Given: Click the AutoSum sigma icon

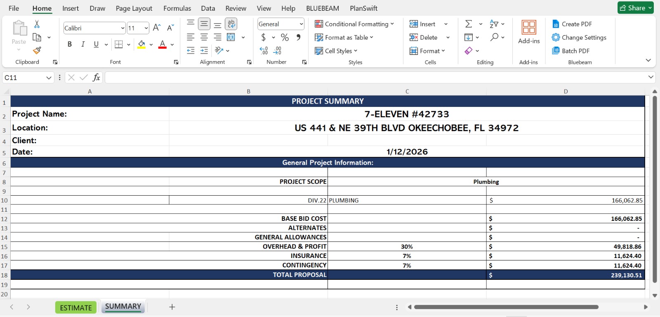Looking at the screenshot, I should point(469,24).
